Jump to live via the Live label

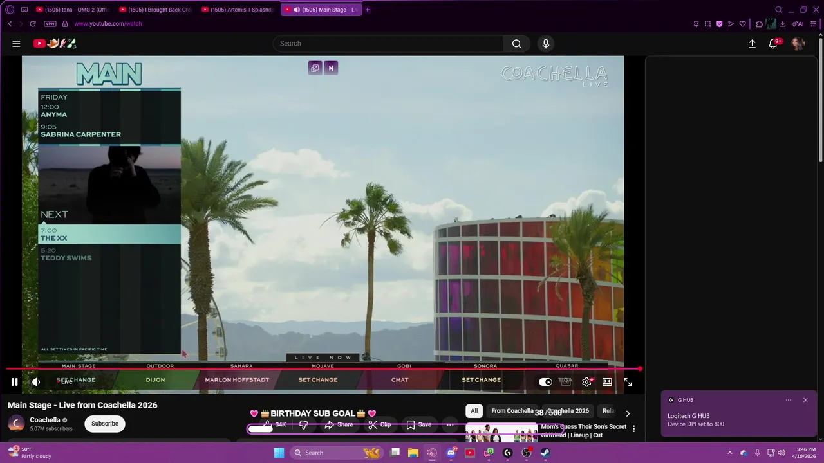66,382
